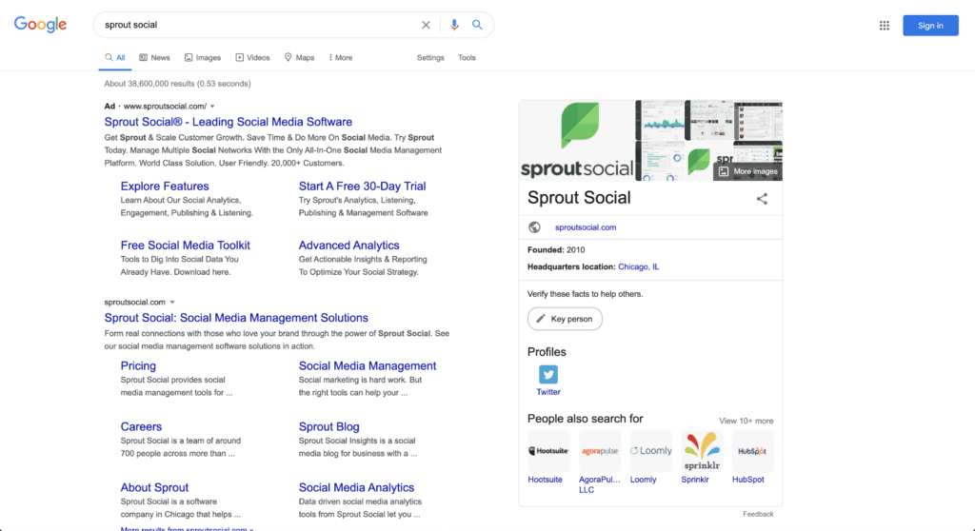Screen dimensions: 975x531
Task: Open the Twitter profile icon
Action: click(547, 374)
